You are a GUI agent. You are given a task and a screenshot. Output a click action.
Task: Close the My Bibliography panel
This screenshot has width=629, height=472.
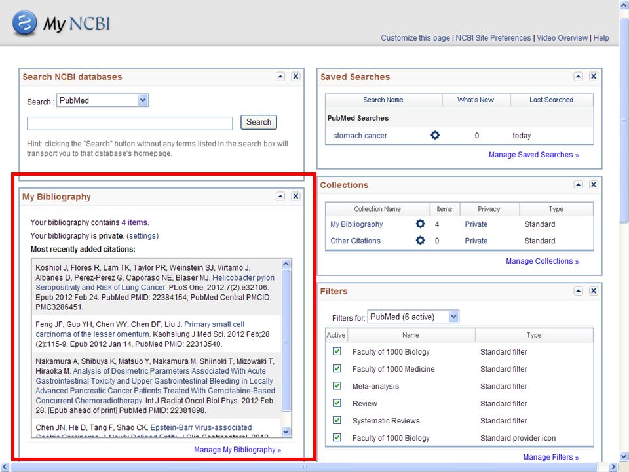click(x=295, y=196)
